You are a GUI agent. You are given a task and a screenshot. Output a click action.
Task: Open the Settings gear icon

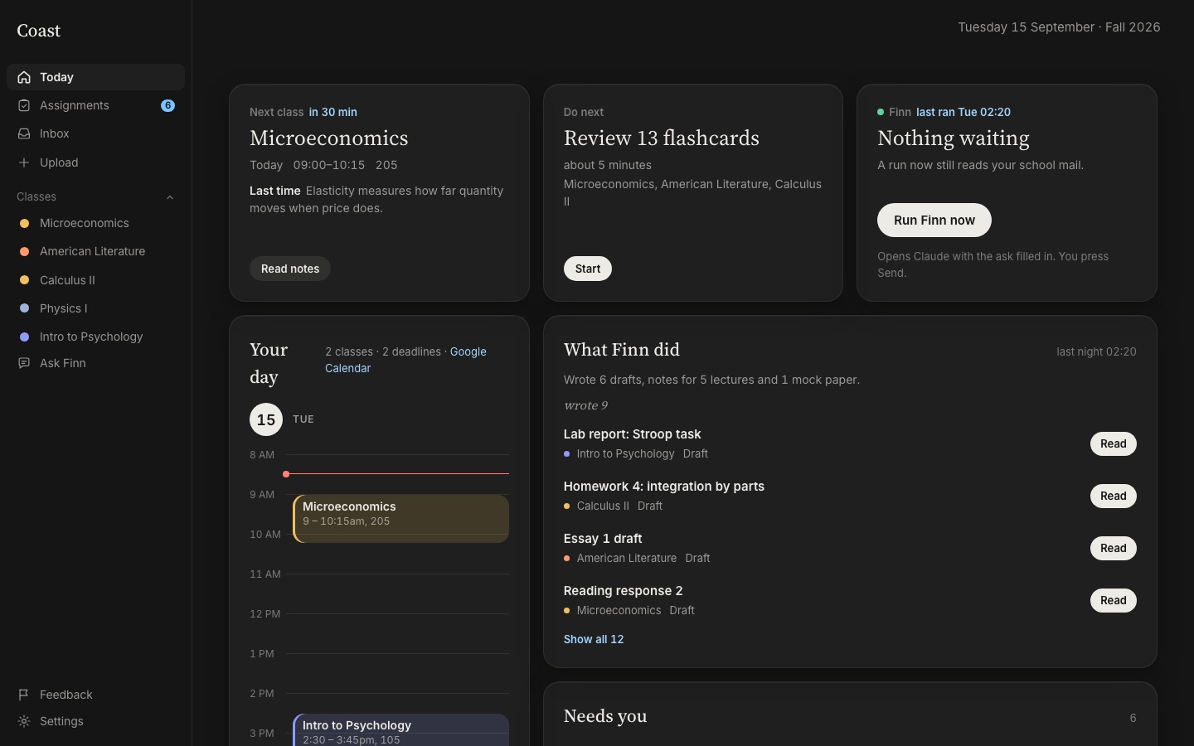coord(24,721)
